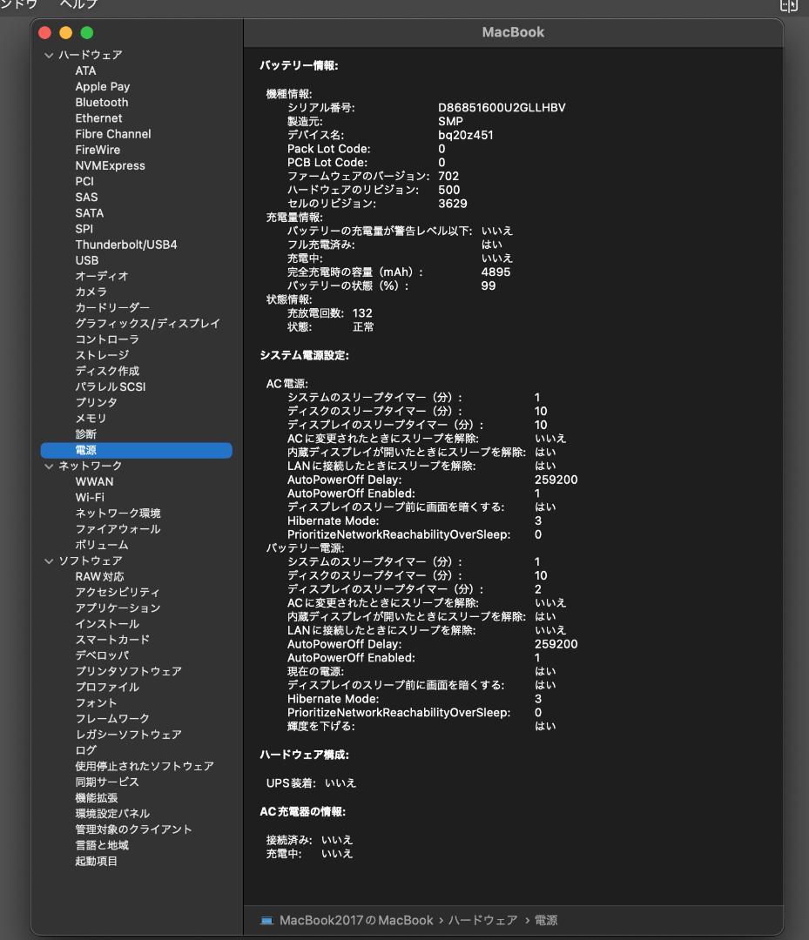Viewport: 809px width, 940px height.
Task: Navigate to ハードウェア via the breadcrumb
Action: click(483, 919)
